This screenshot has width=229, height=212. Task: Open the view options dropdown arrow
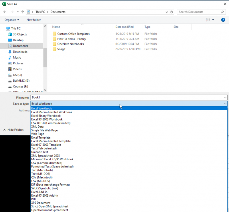click(213, 20)
